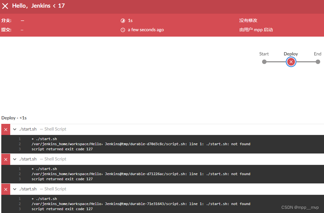Click the red failure icon on the second ./start.sh step
324x213 pixels.
[6, 160]
